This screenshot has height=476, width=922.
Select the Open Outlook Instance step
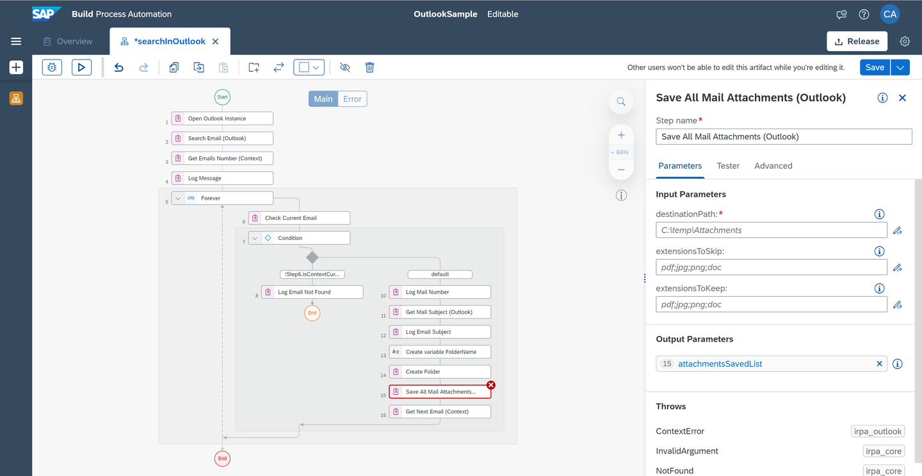[222, 118]
